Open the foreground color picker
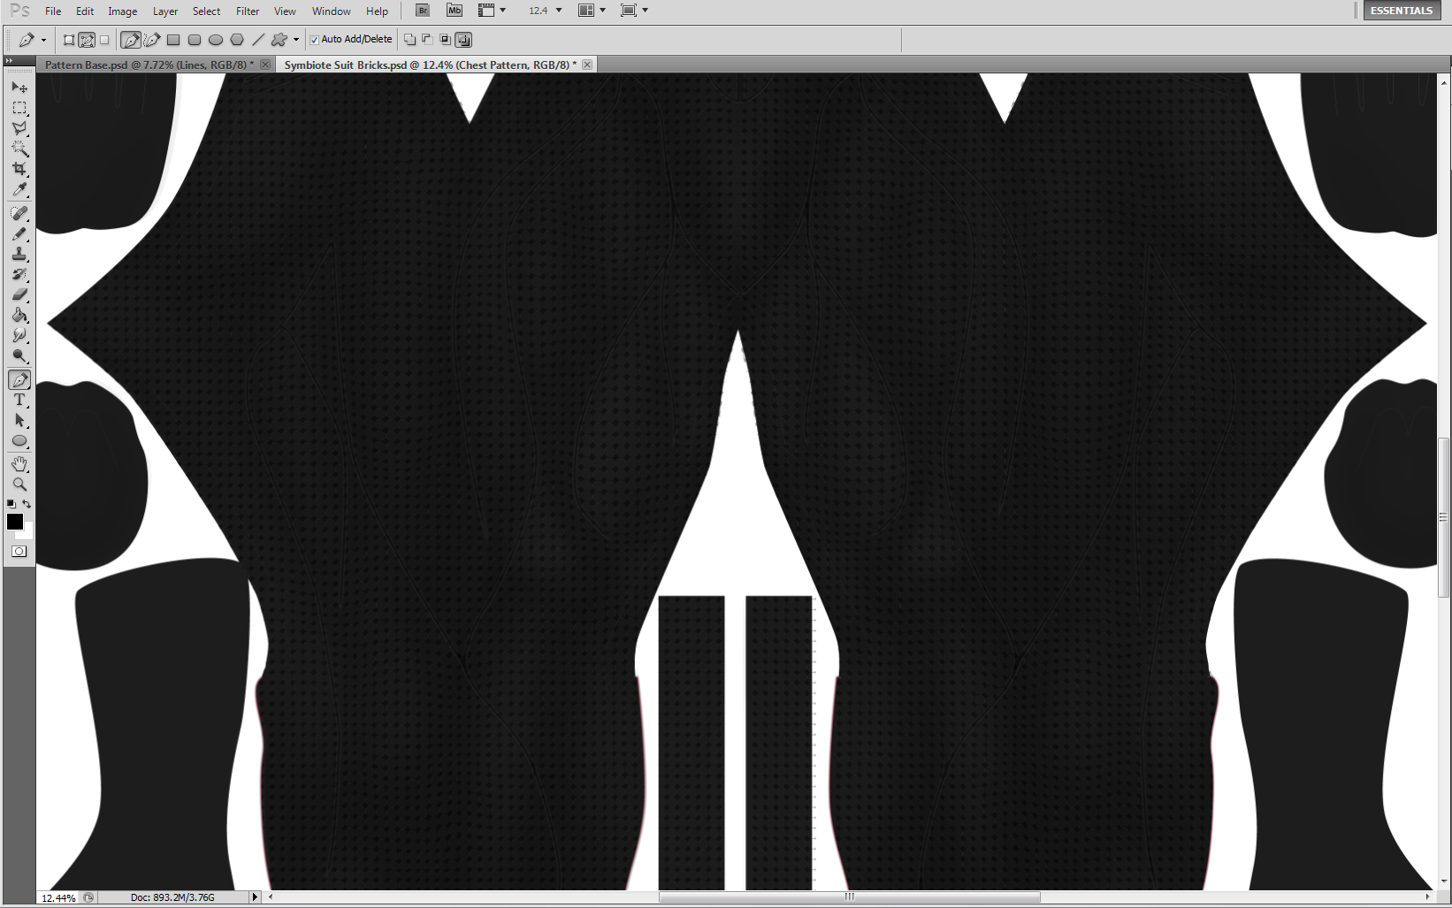This screenshot has width=1452, height=908. (14, 522)
